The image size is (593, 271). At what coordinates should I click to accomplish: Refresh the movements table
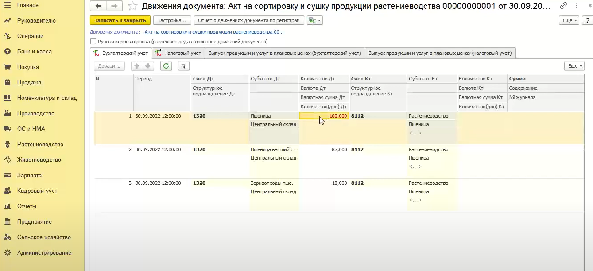tap(166, 66)
